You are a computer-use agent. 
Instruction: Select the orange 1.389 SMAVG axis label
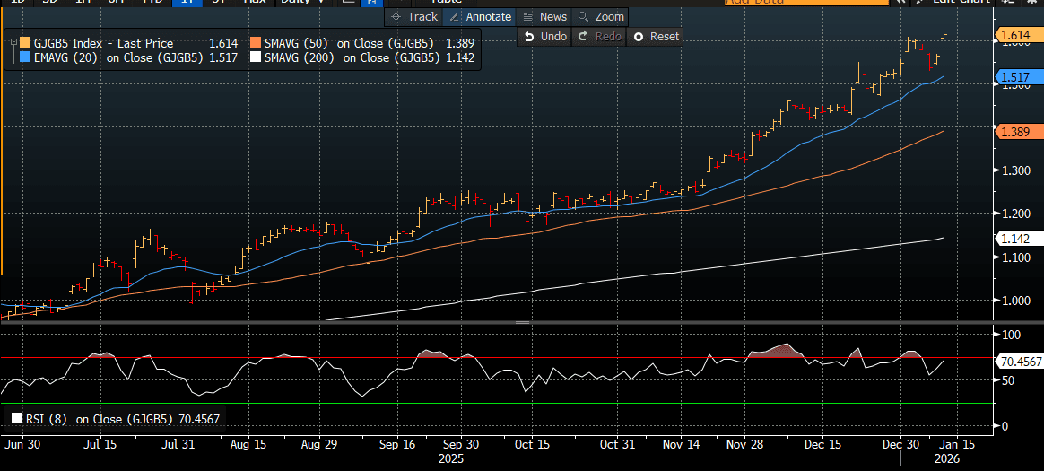click(1015, 132)
